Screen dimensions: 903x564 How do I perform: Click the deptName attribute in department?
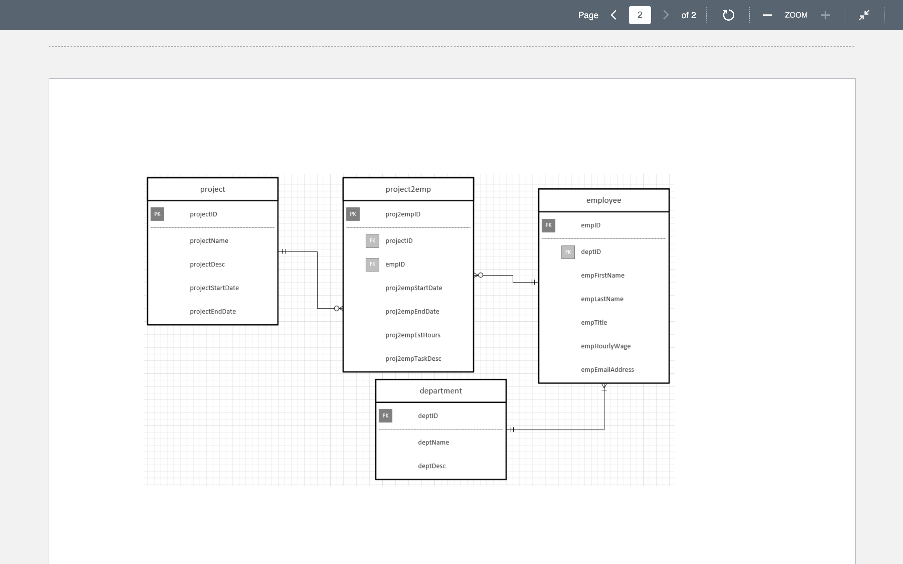433,442
